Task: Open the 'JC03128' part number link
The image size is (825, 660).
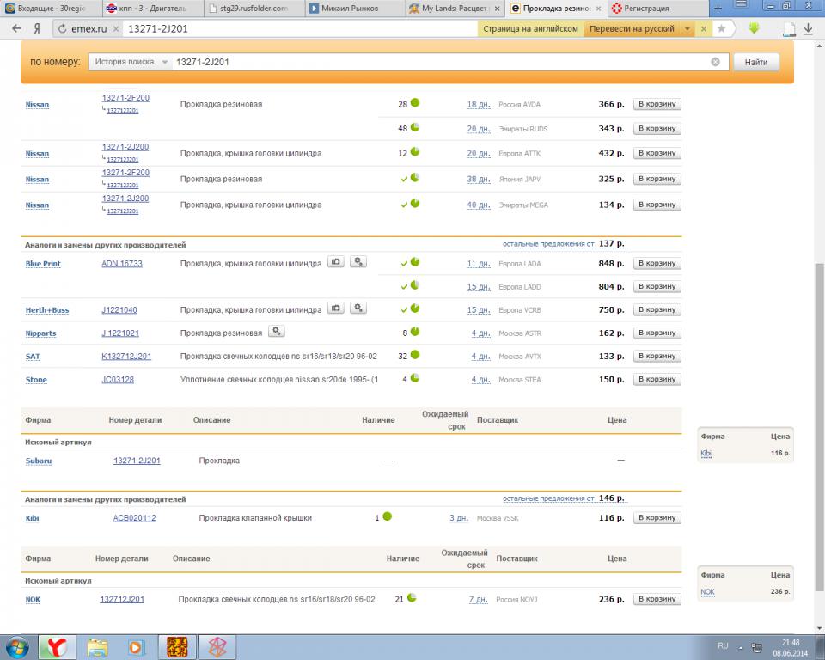Action: point(118,380)
